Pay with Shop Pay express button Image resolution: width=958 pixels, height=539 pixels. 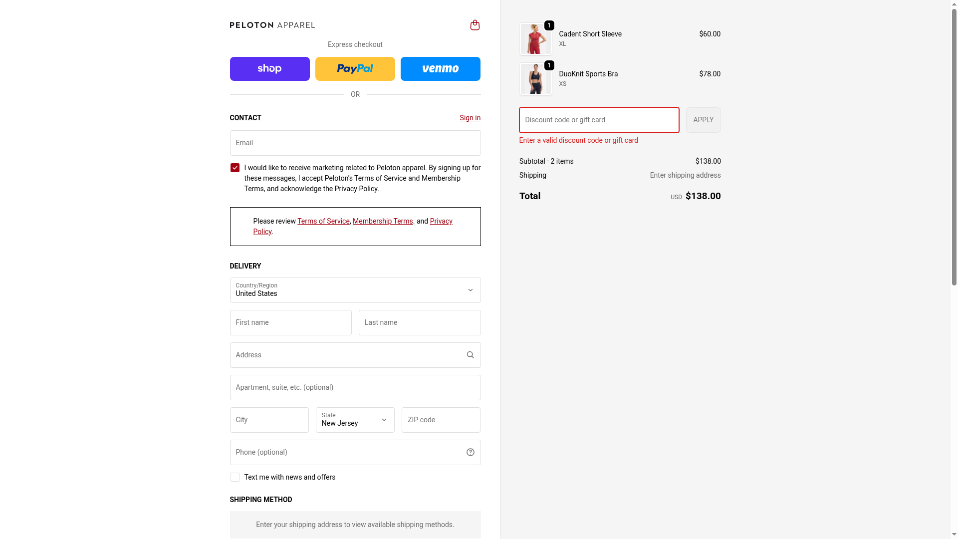point(269,69)
